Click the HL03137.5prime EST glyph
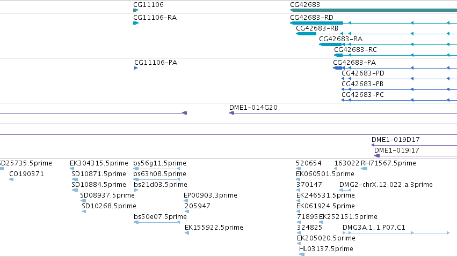 coord(302,254)
